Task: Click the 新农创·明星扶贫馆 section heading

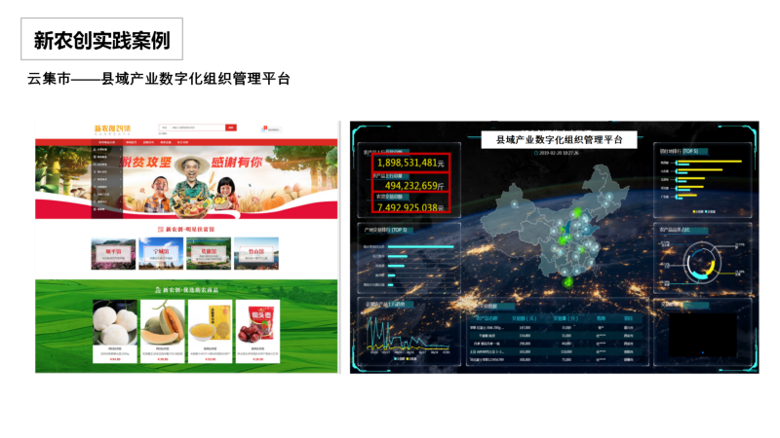Action: 186,230
